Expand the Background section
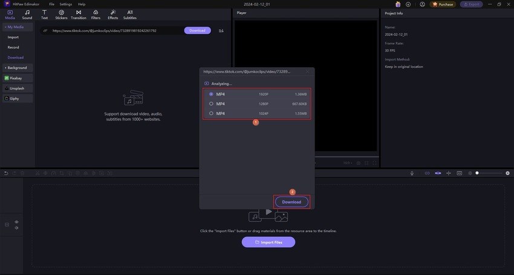 click(x=18, y=68)
